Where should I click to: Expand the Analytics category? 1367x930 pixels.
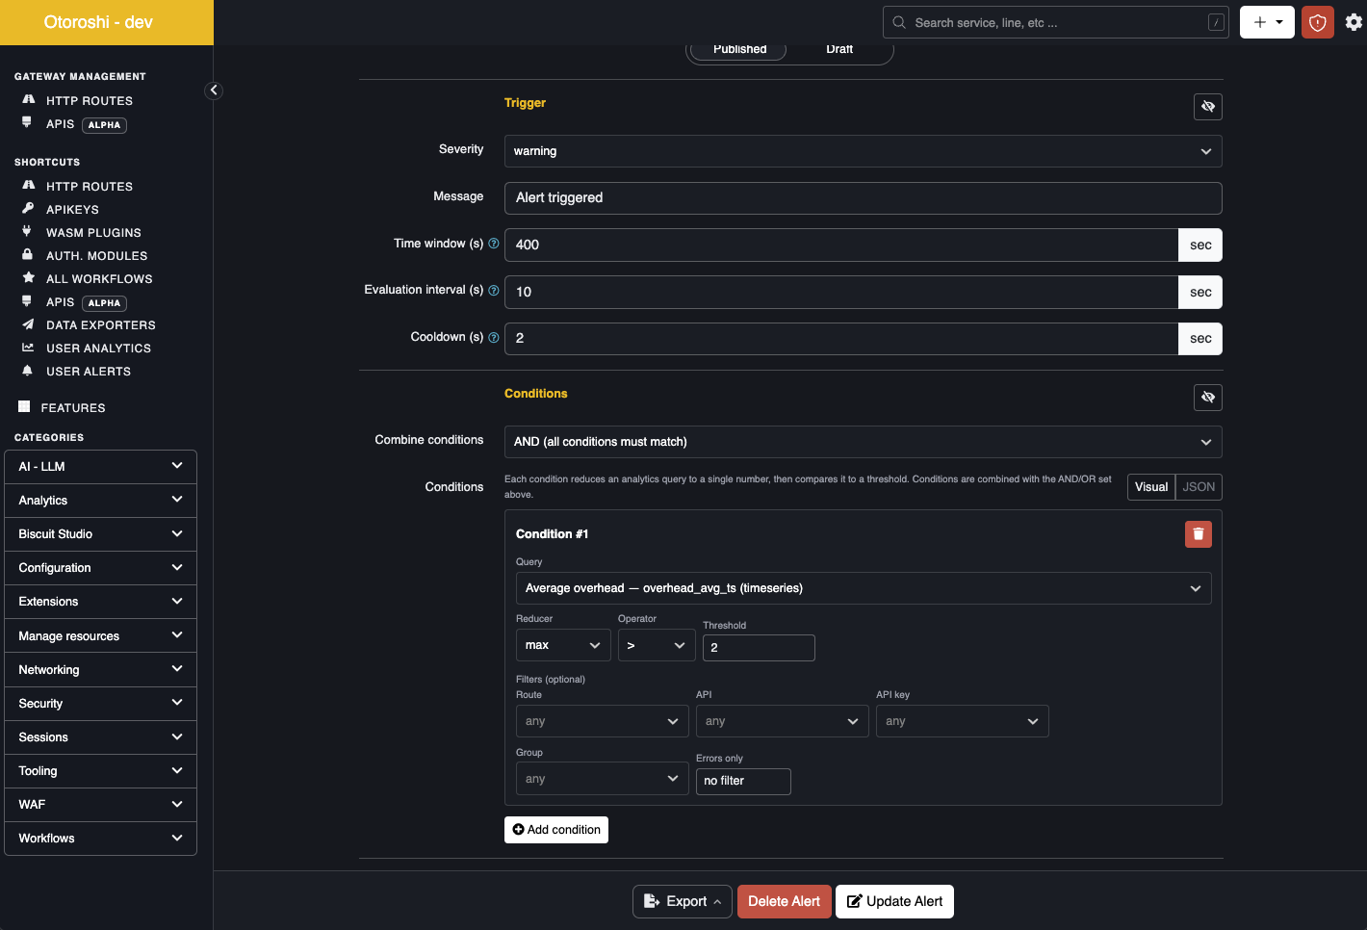(x=101, y=501)
